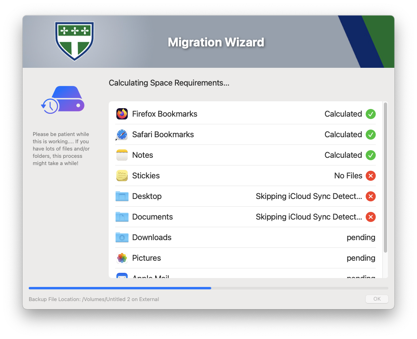Click the red X for Desktop
The height and width of the screenshot is (339, 417).
pos(371,196)
